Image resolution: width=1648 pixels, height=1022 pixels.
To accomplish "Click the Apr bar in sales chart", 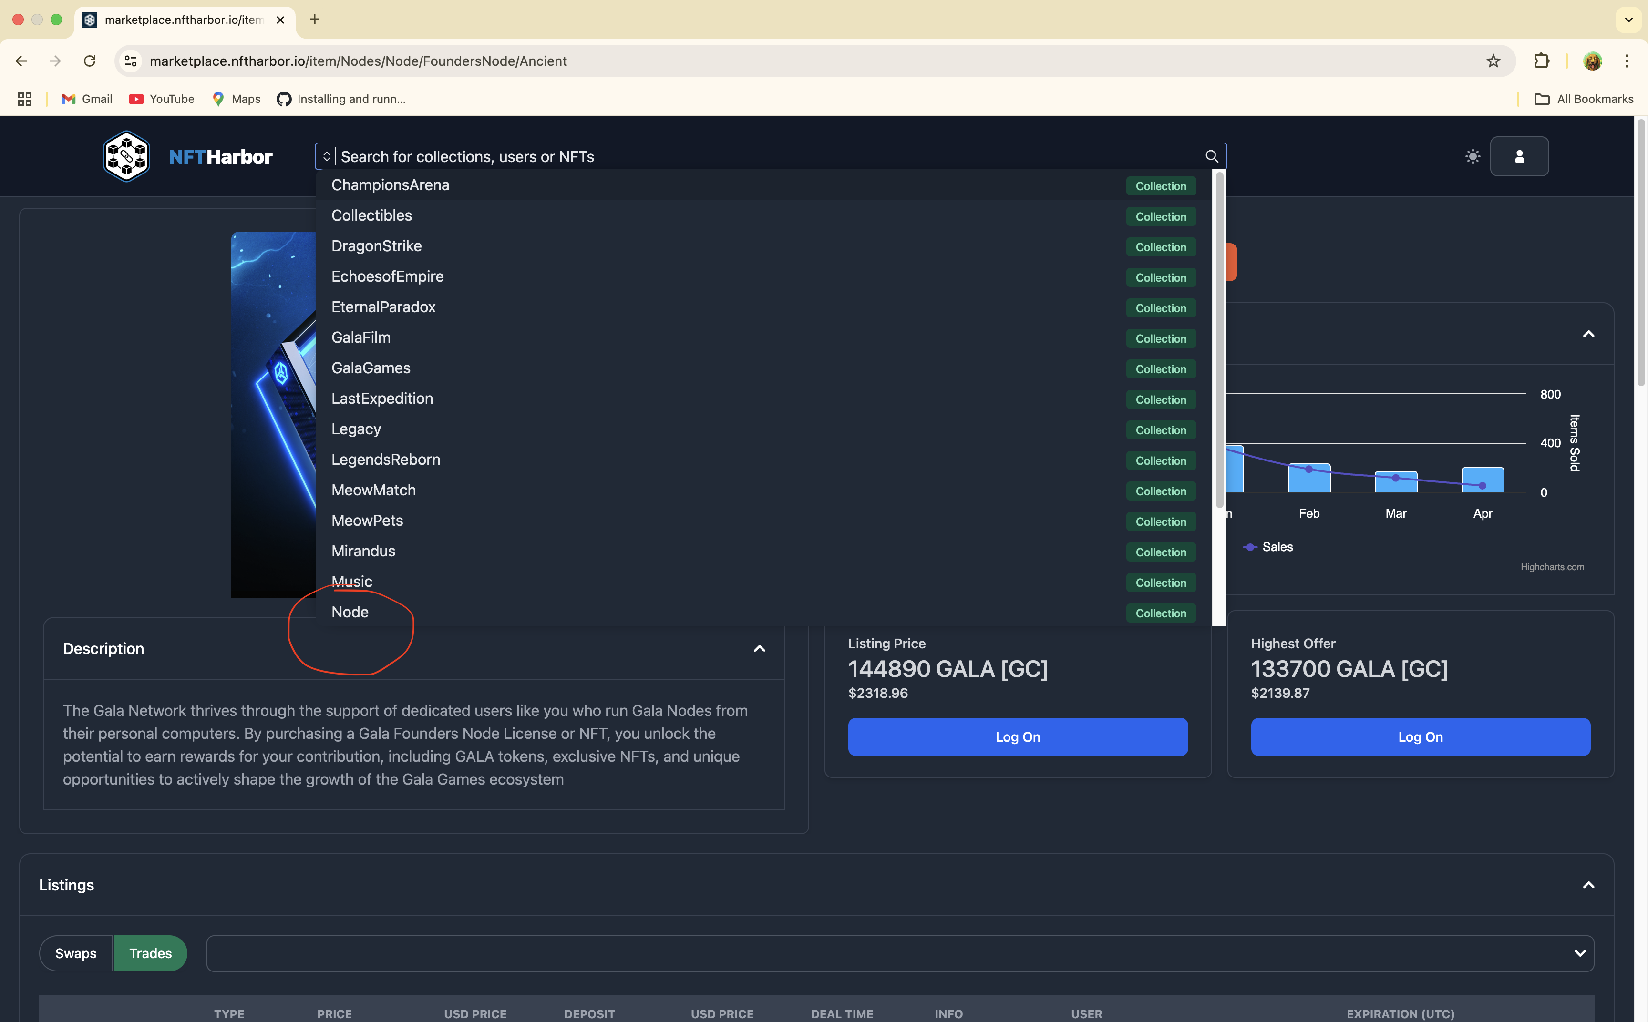I will pos(1483,480).
